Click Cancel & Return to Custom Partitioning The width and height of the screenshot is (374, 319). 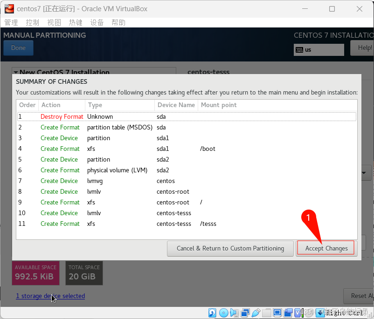pos(230,248)
